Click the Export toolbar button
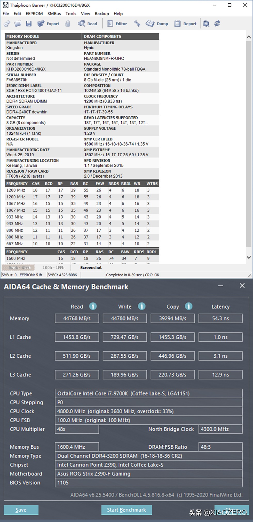This screenshot has height=522, width=253. 48,23
